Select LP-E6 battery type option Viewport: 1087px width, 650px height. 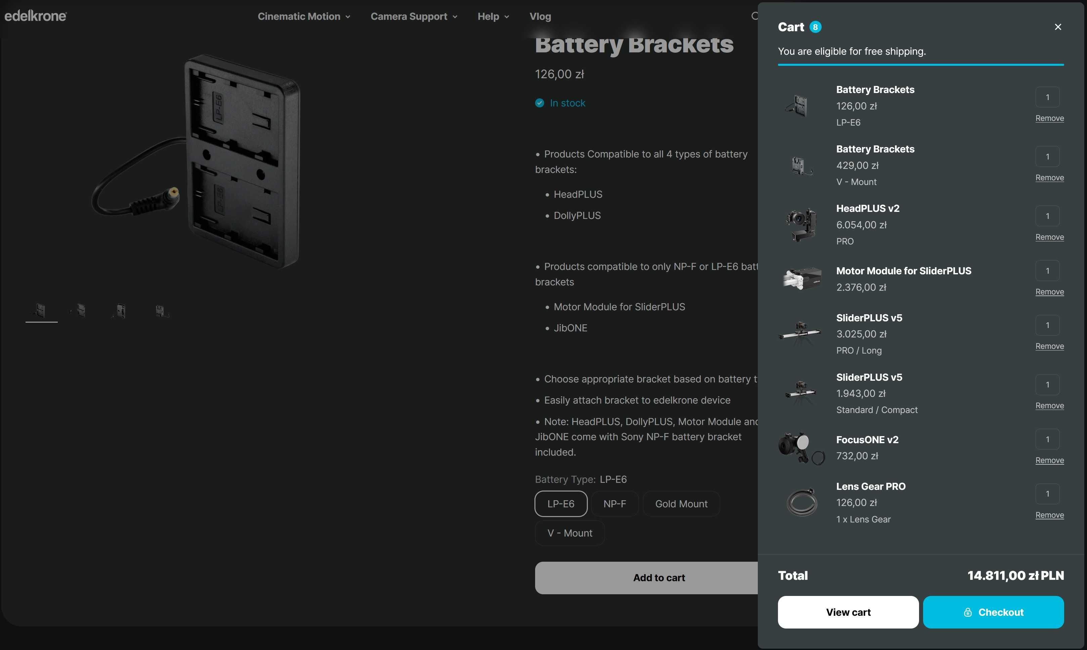561,504
